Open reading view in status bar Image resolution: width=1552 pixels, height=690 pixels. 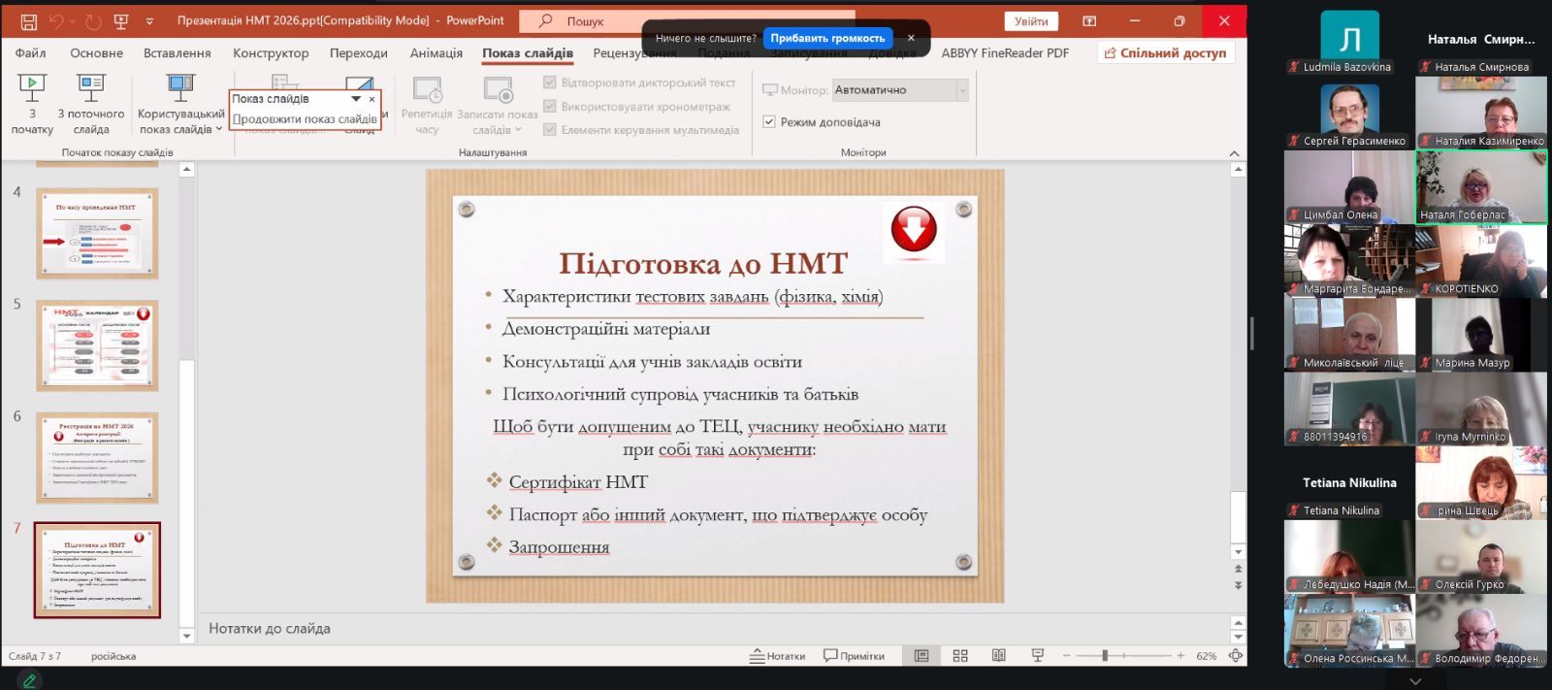pyautogui.click(x=998, y=656)
